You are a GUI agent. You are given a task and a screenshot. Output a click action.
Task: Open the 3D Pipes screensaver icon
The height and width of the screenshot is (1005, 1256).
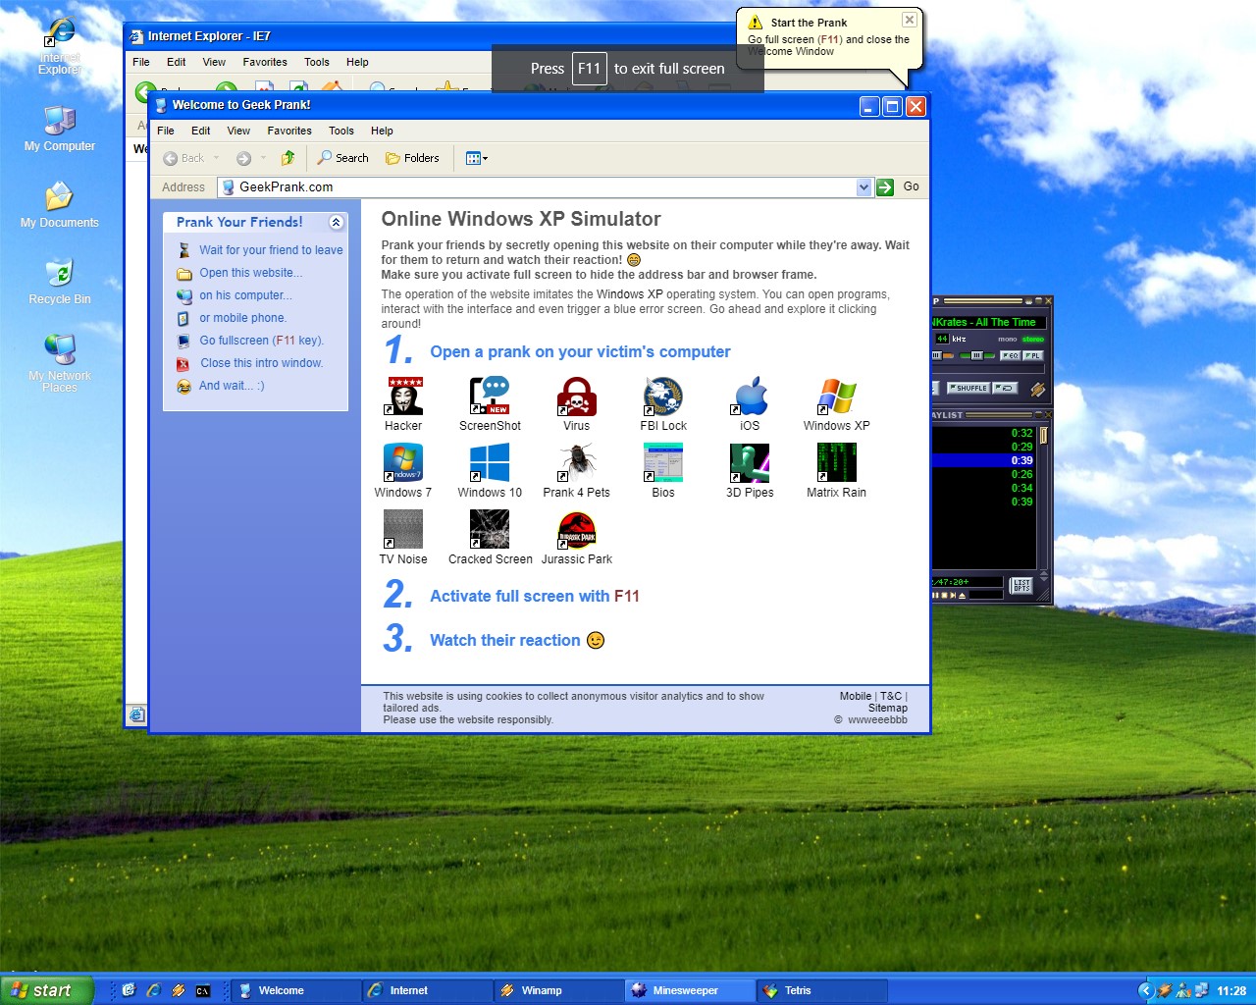750,470
